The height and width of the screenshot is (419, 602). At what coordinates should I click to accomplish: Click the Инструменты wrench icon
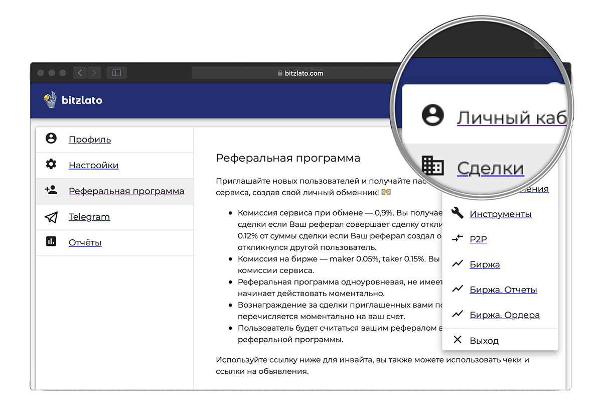click(x=457, y=213)
